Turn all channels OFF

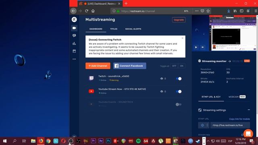pos(174,66)
